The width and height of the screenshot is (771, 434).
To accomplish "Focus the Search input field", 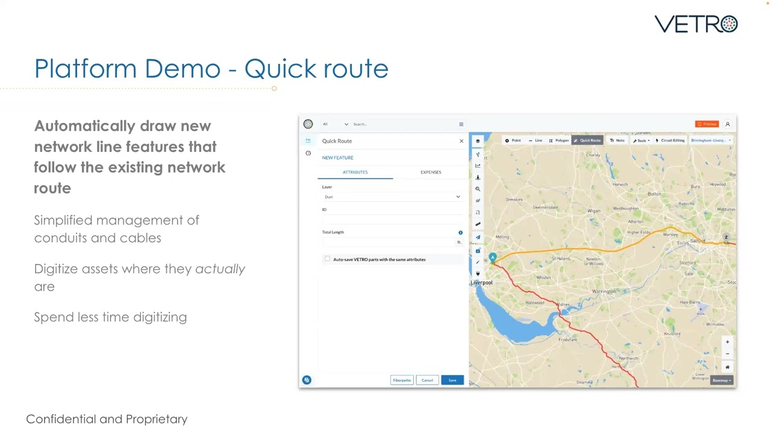I will (404, 124).
